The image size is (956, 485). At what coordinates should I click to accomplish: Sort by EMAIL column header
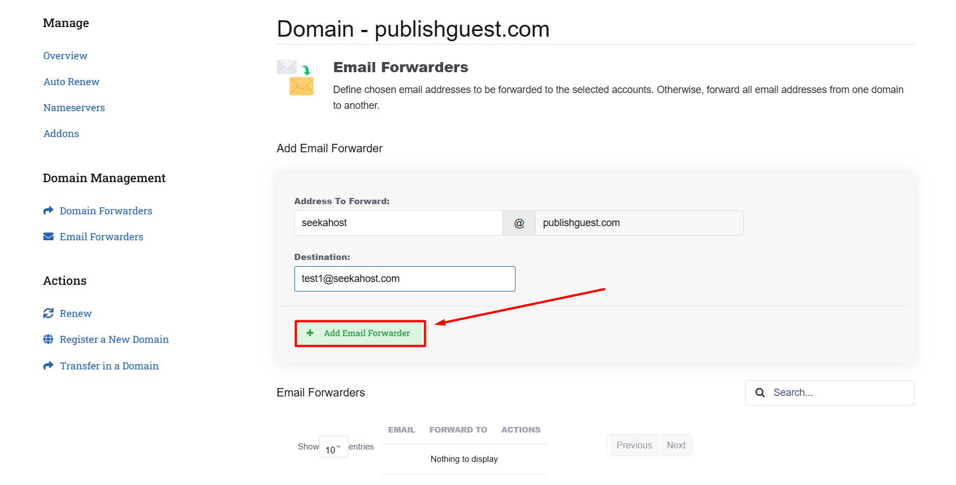tap(401, 430)
